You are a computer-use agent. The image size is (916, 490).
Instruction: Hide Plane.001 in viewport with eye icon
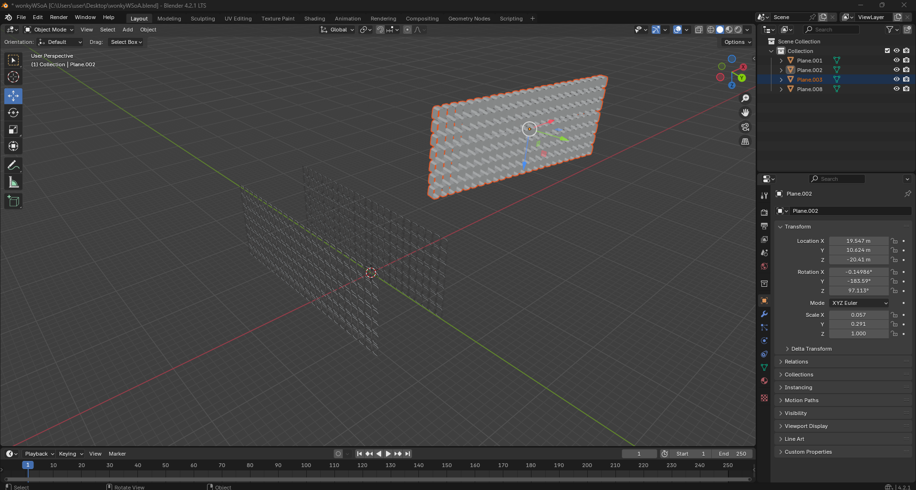click(x=896, y=61)
